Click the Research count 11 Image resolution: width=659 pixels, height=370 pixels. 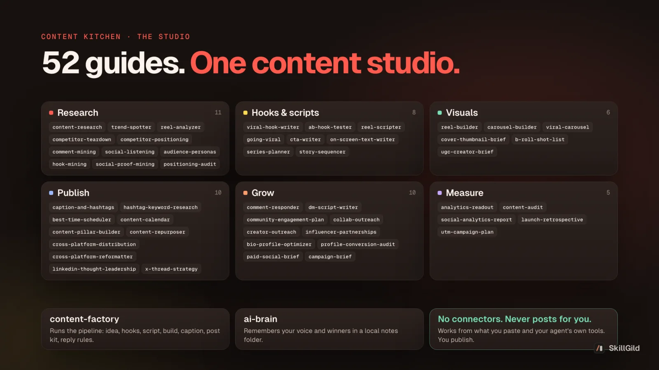218,112
